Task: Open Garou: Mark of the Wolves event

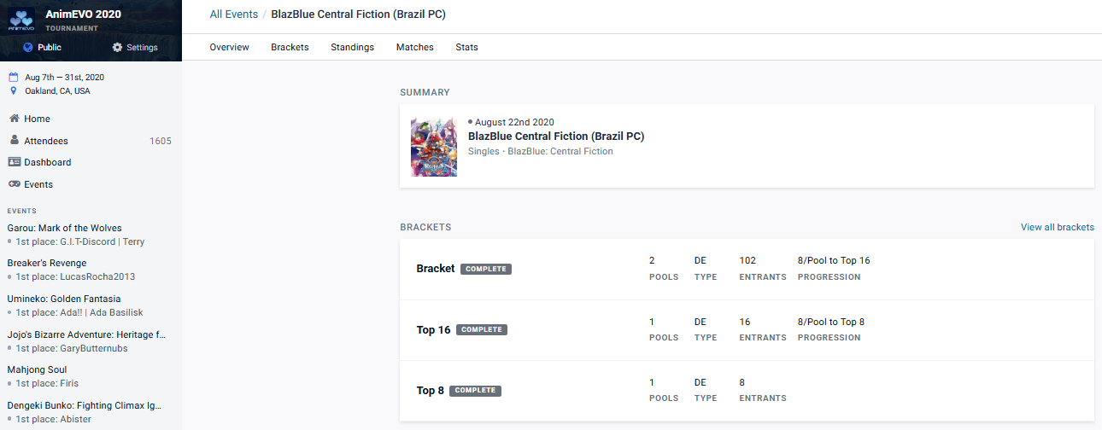Action: point(64,228)
